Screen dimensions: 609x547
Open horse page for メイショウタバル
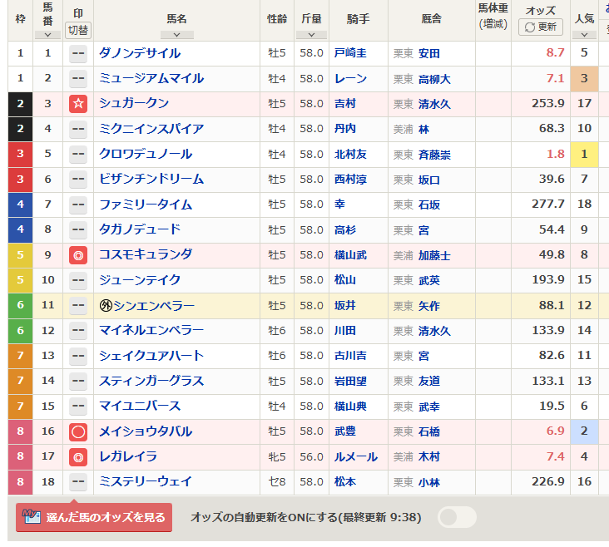pos(146,431)
